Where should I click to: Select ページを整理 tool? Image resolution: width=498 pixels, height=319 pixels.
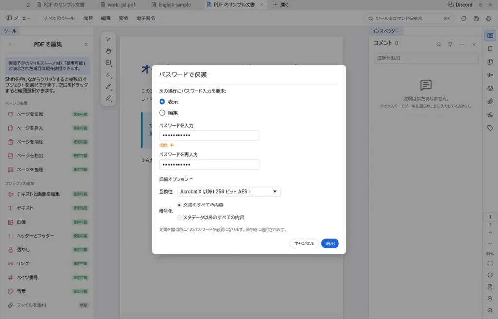coord(48,169)
